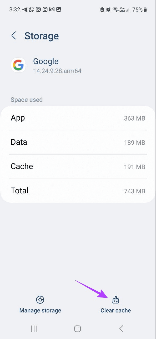Tap the Back navigation key
The image size is (156, 339).
pyautogui.click(x=121, y=329)
